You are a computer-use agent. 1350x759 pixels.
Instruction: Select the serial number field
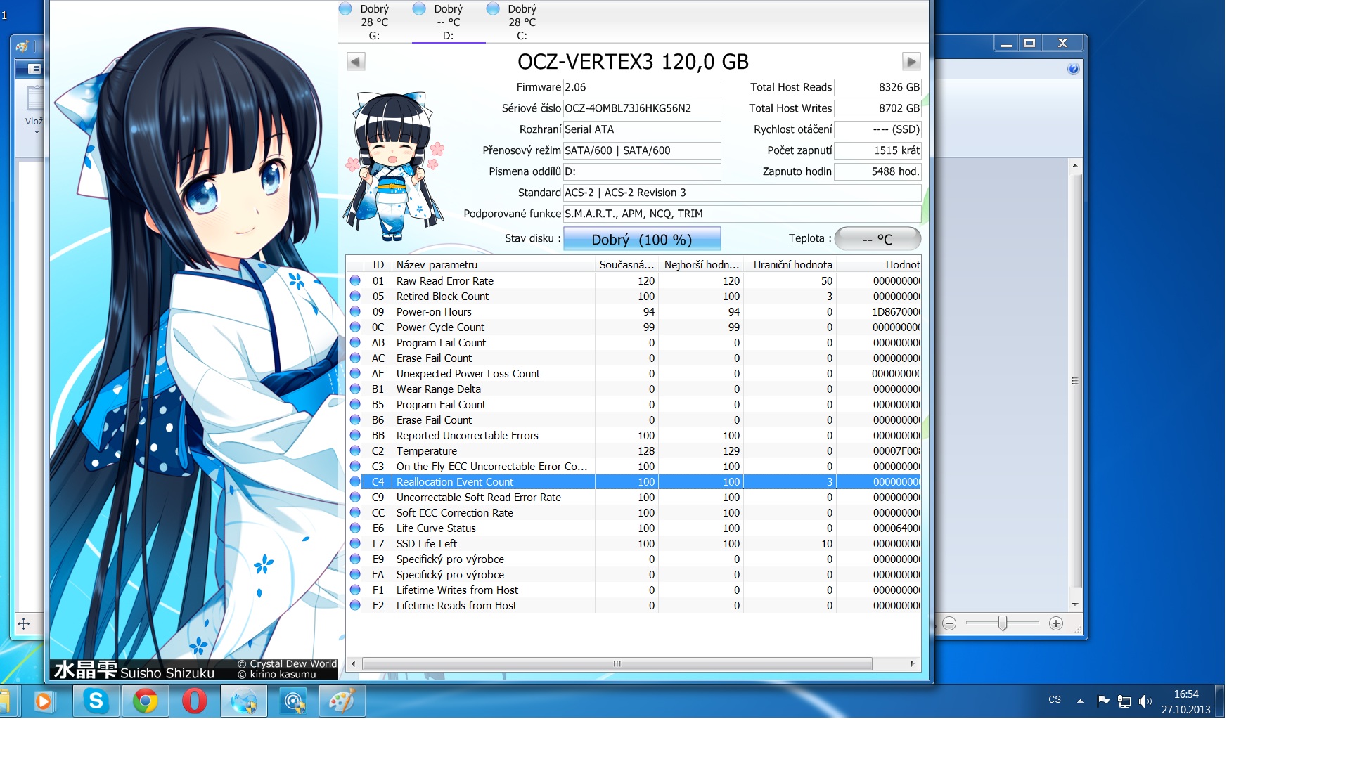pos(642,108)
